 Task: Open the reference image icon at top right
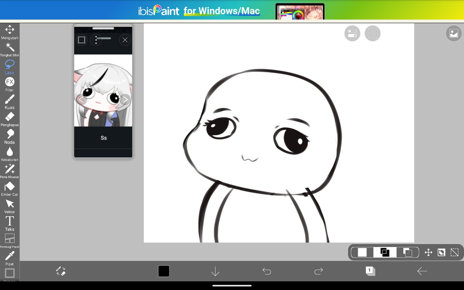tap(454, 34)
